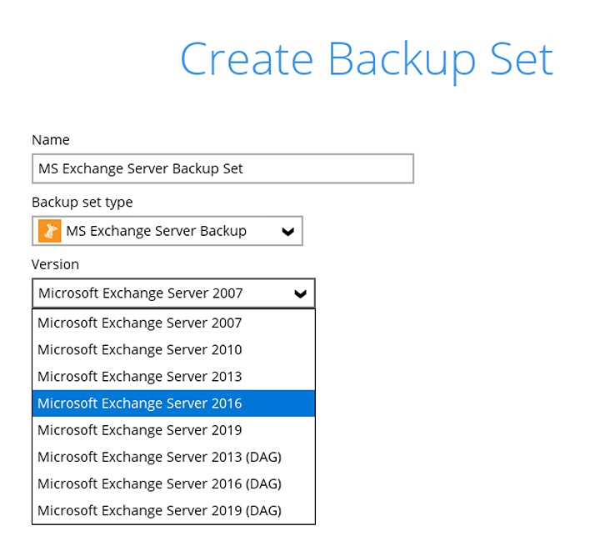Choose Microsoft Exchange Server 2010 from list
The height and width of the screenshot is (546, 600).
point(140,350)
